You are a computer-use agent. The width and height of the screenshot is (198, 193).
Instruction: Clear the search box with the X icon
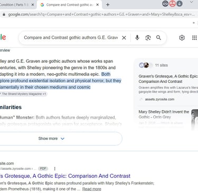click(124, 37)
